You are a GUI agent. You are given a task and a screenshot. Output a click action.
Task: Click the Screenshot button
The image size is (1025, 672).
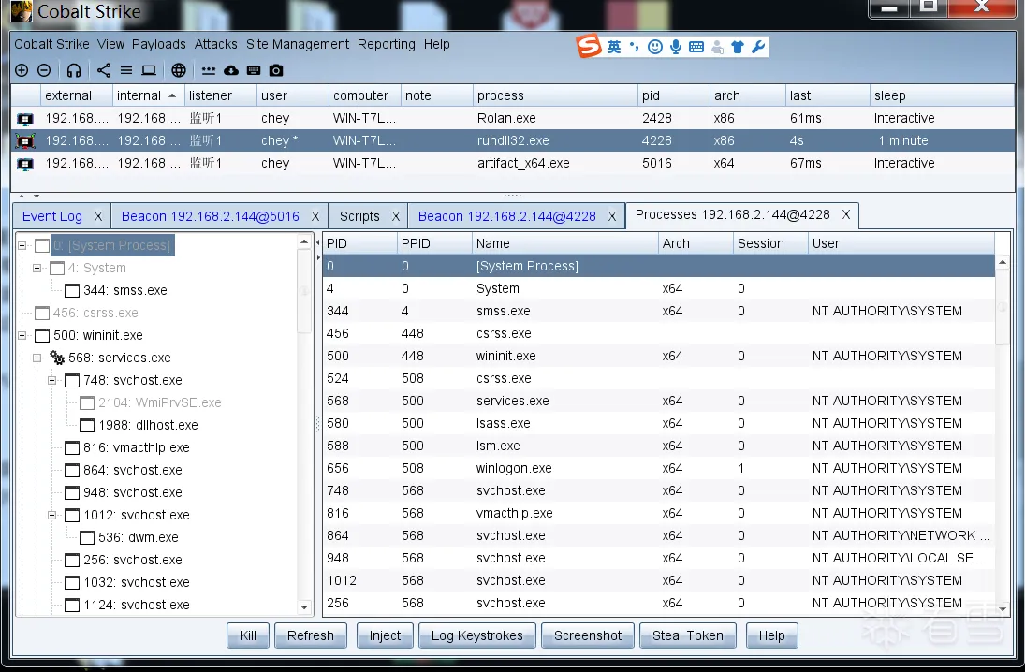(x=588, y=635)
